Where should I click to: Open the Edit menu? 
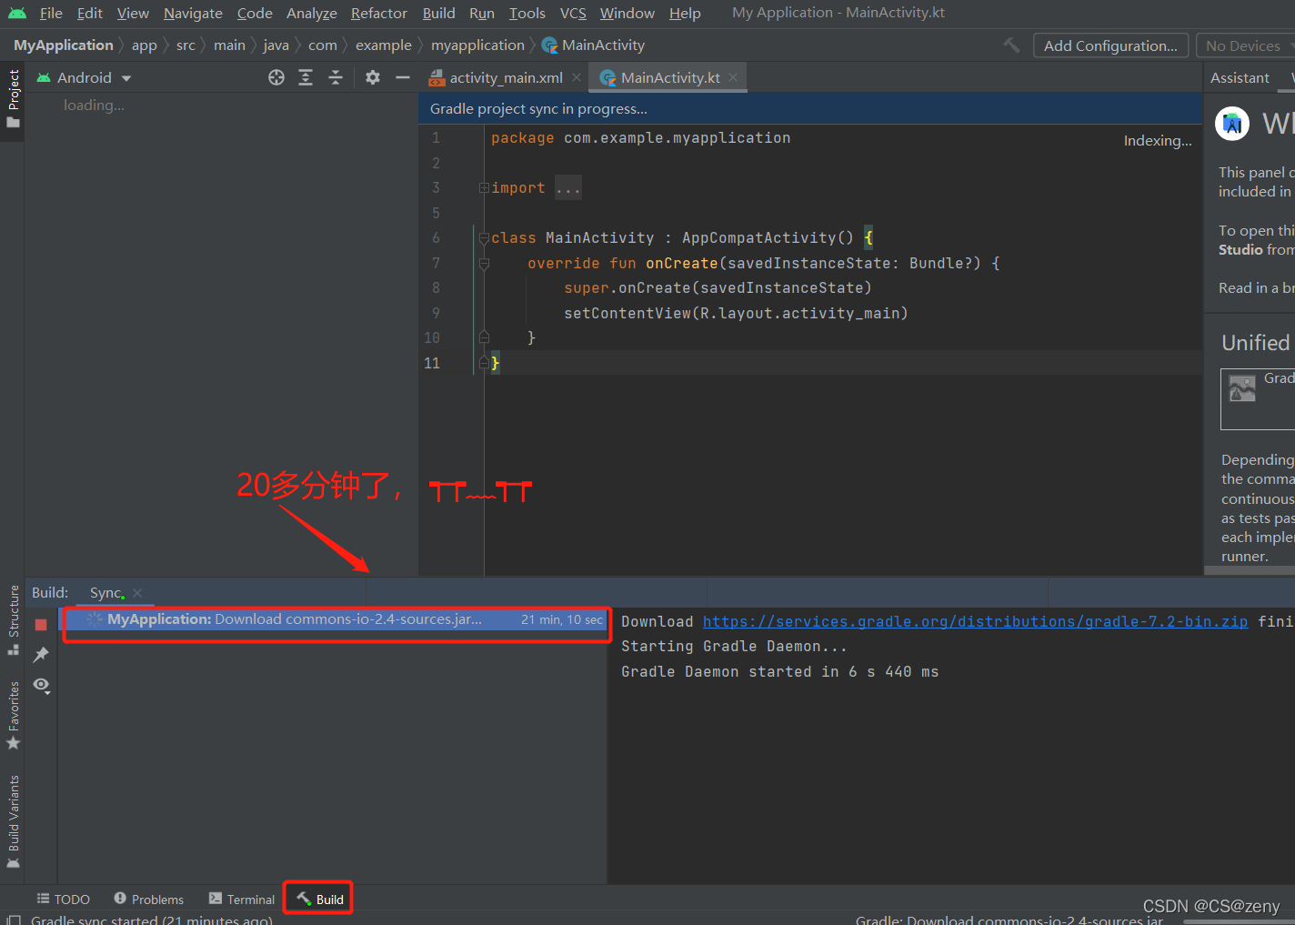tap(89, 13)
